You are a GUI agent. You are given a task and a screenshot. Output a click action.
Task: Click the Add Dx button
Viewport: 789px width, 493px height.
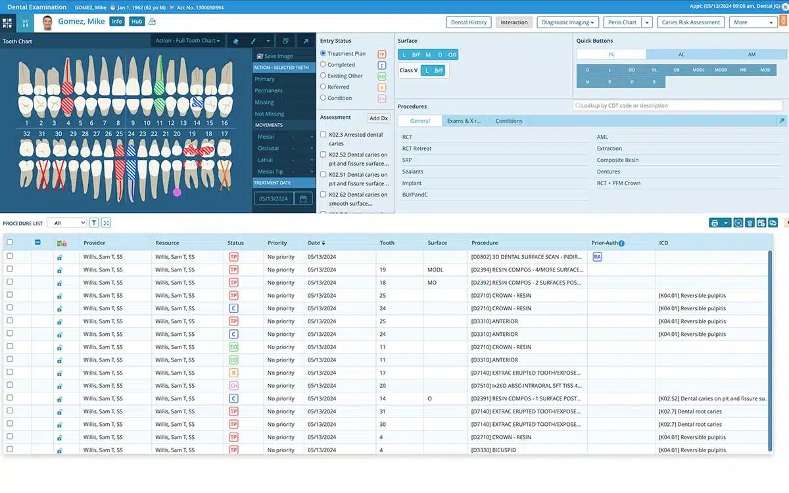point(378,118)
